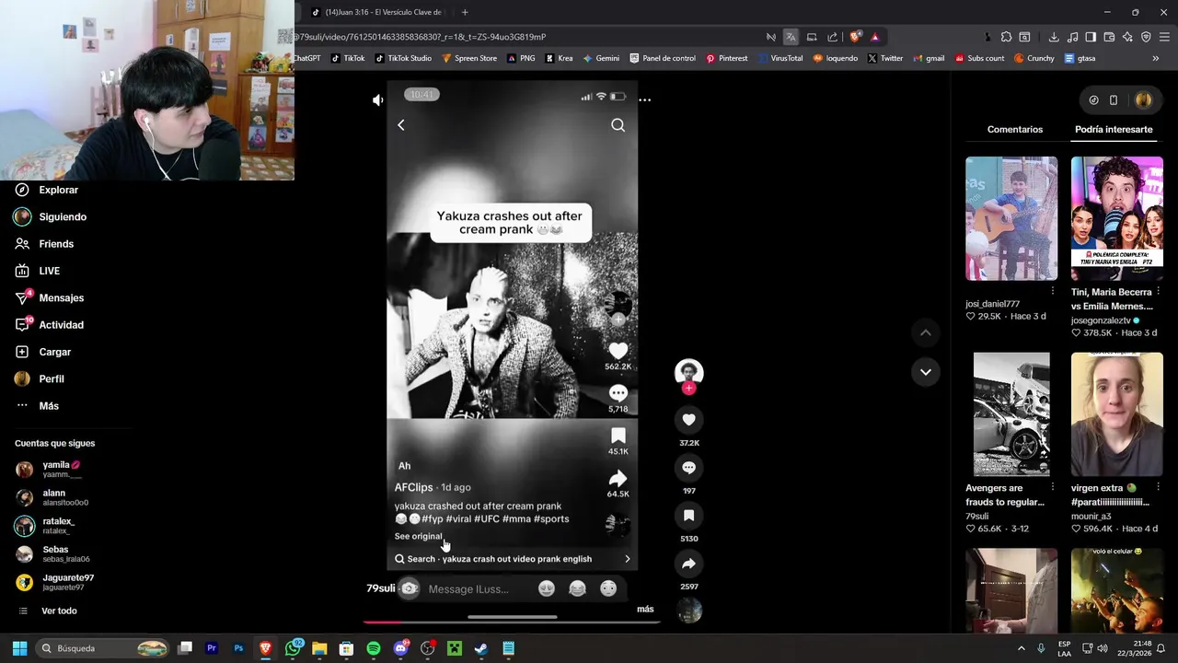The width and height of the screenshot is (1178, 663).
Task: Save the video using the 5130 bookmark icon
Action: click(688, 516)
